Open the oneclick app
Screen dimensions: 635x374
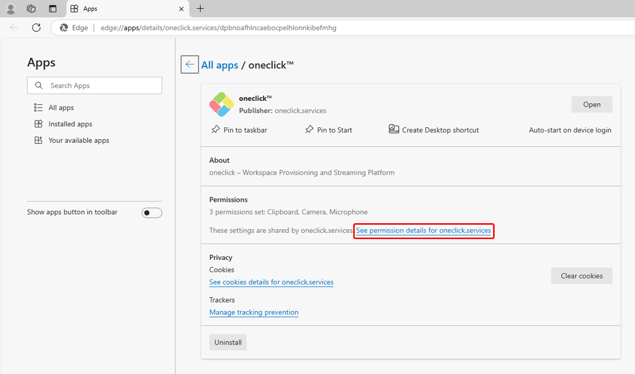click(591, 105)
